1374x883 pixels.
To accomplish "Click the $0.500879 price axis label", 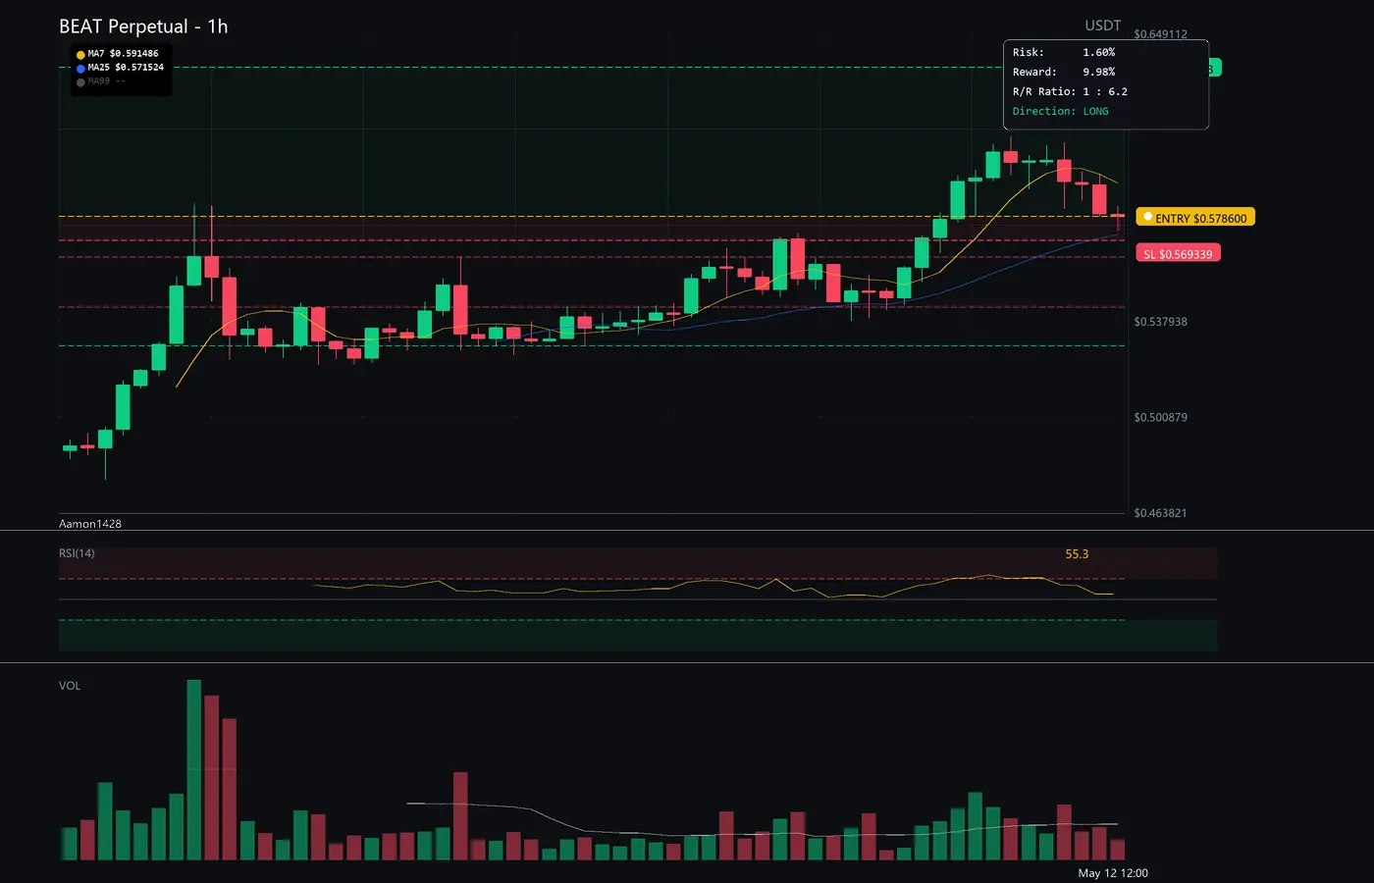I will pyautogui.click(x=1160, y=418).
